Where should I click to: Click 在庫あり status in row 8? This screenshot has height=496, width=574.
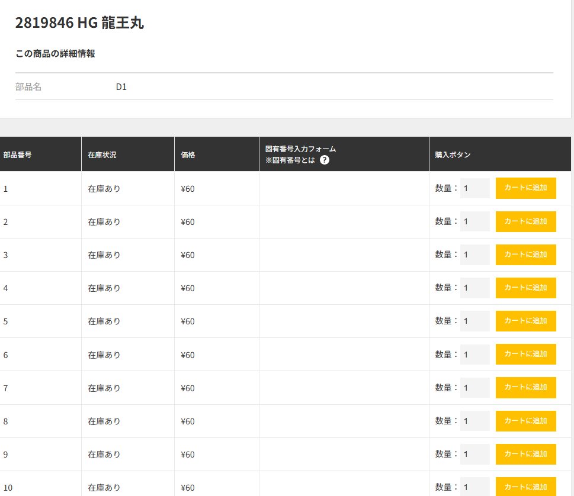tap(104, 421)
